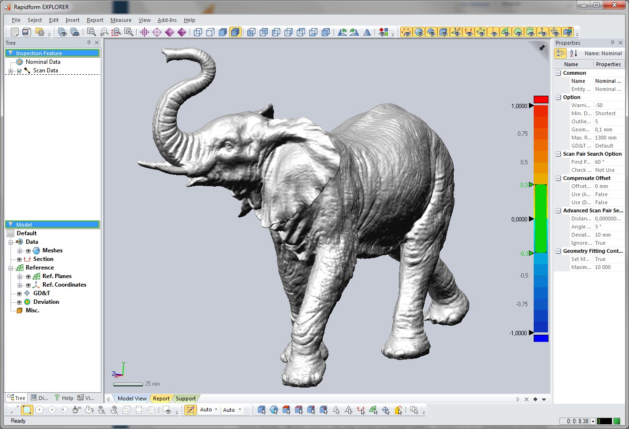Toggle the Meshes visibility box in the Model tree

[x=28, y=251]
